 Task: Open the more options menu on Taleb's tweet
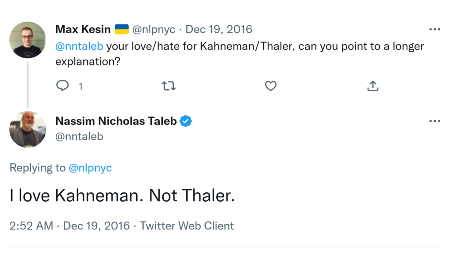click(x=434, y=121)
